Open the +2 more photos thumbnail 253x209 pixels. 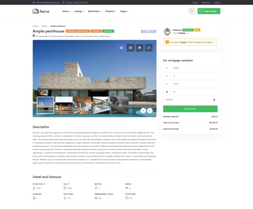(x=120, y=105)
